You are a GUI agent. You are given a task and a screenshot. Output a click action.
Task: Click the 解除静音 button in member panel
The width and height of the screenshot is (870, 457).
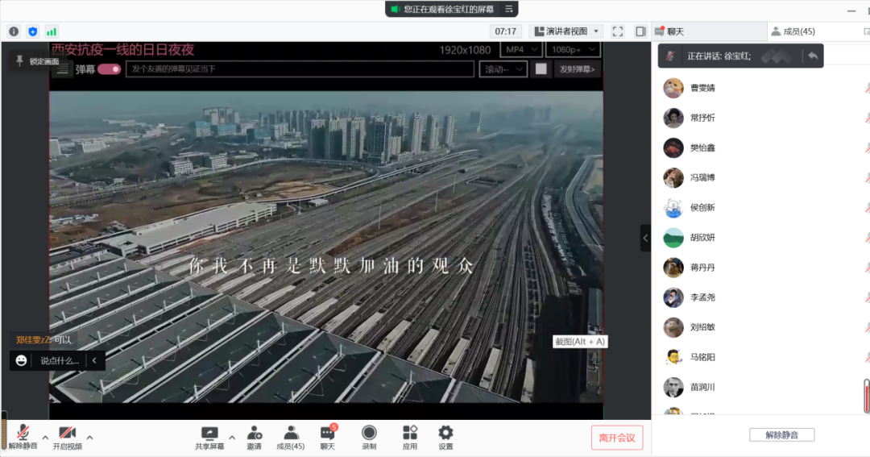781,434
